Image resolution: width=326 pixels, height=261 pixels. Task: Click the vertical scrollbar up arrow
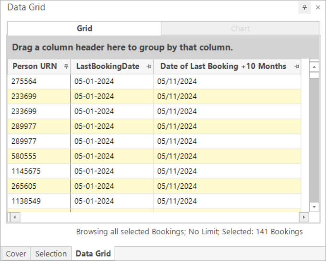point(314,67)
